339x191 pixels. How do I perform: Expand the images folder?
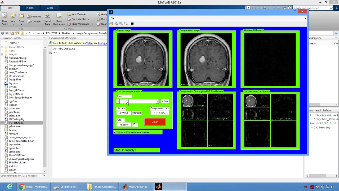tap(2, 54)
